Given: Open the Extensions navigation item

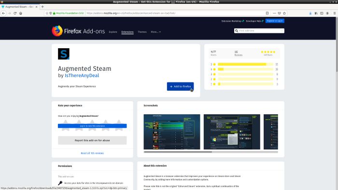Looking at the screenshot, I should point(127,32).
